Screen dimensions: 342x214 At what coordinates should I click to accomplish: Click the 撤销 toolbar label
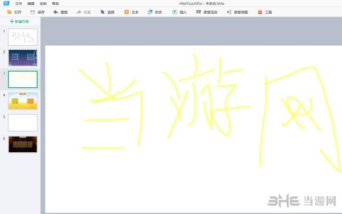(64, 12)
